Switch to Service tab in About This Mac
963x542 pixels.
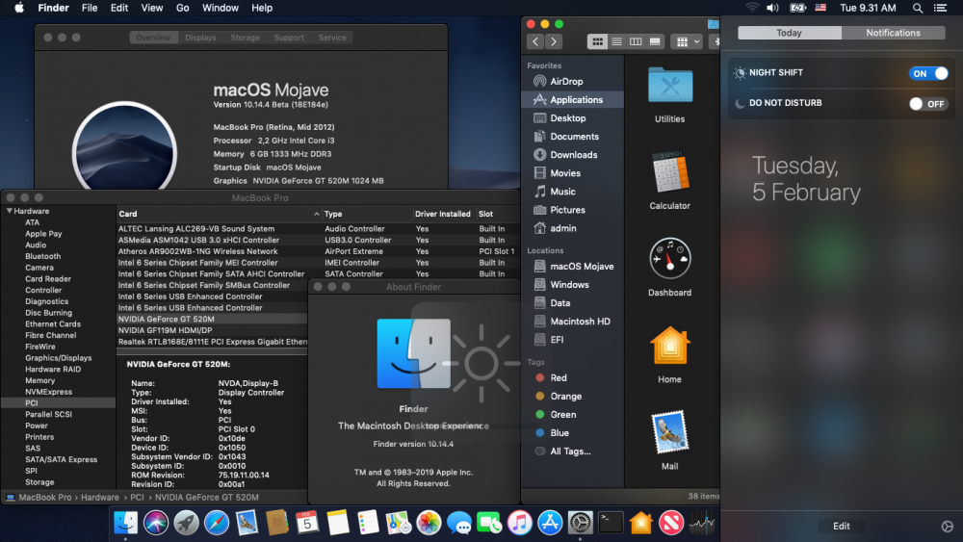click(x=332, y=38)
